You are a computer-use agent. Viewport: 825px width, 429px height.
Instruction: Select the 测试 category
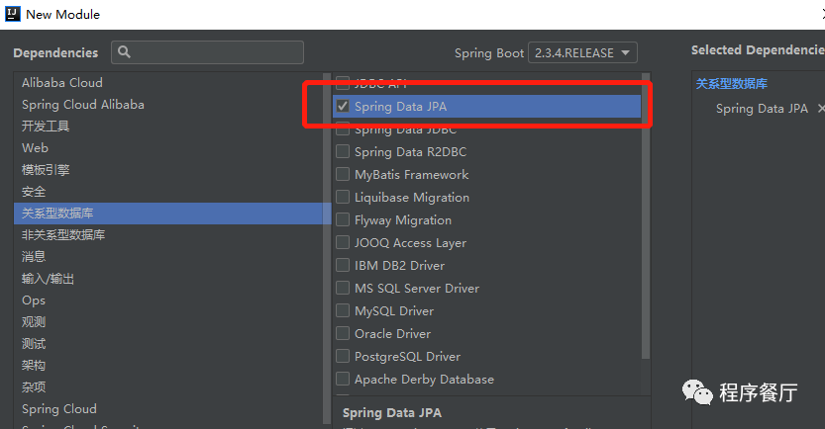click(x=34, y=344)
